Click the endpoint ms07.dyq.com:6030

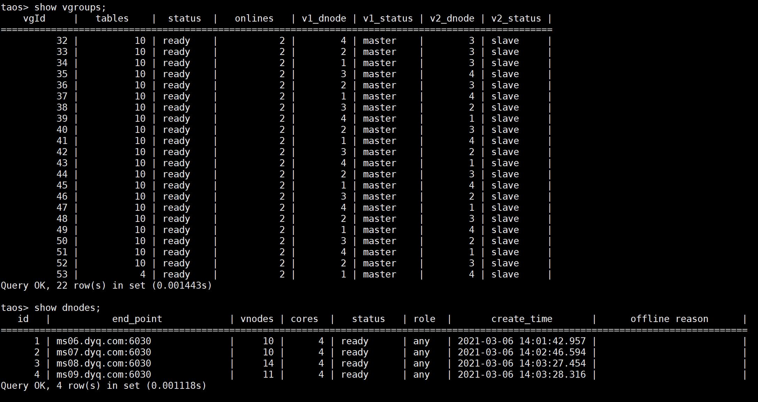[103, 352]
